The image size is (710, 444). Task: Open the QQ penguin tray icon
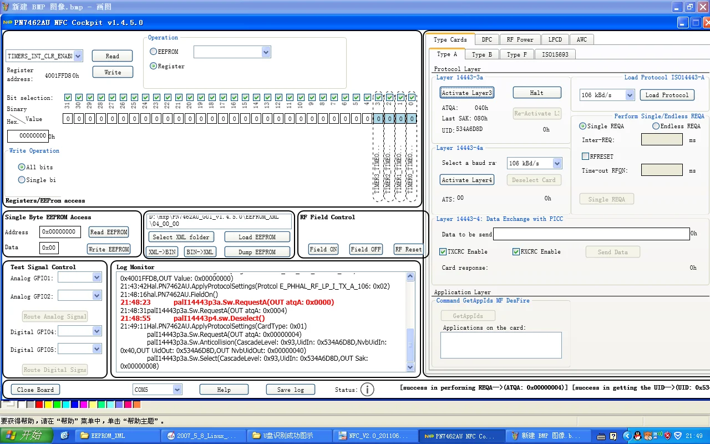click(637, 436)
